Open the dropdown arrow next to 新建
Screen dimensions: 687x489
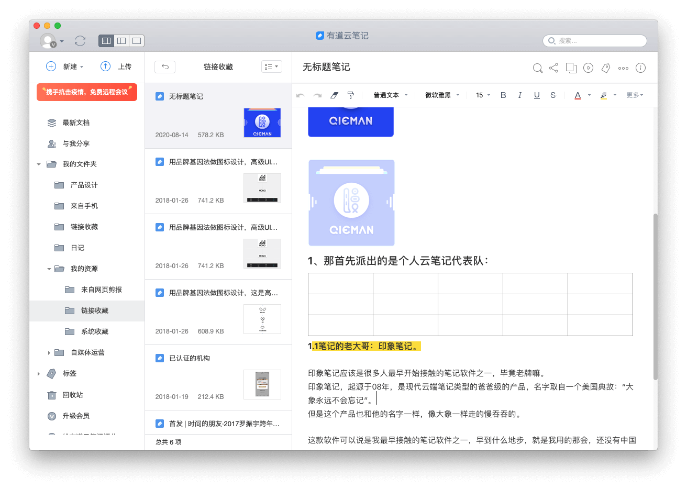tap(82, 67)
